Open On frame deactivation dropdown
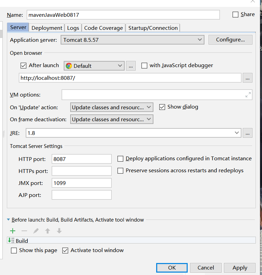This screenshot has width=262, height=275. click(x=112, y=119)
